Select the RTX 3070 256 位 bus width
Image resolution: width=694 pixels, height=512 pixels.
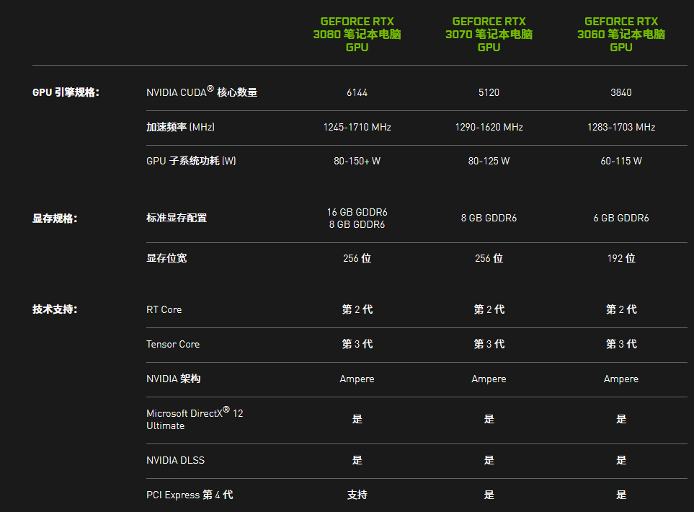click(489, 258)
